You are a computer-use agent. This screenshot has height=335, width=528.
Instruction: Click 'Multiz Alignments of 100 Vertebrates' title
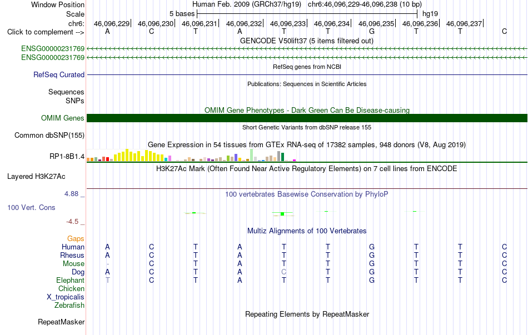coord(307,231)
